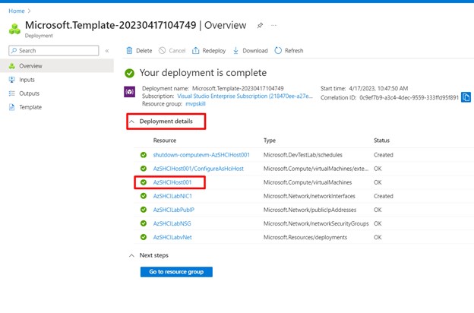
Task: Click the Resource column header
Action: [164, 141]
